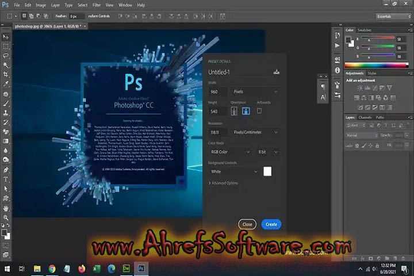
Task: Select the Crop tool
Action: tap(6, 75)
